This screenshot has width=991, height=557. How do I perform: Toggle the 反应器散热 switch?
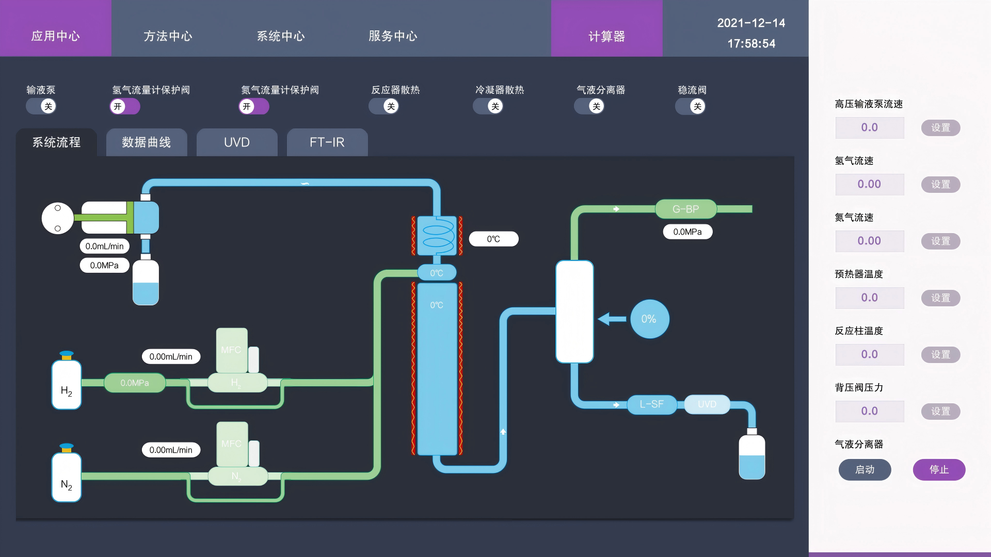(383, 106)
